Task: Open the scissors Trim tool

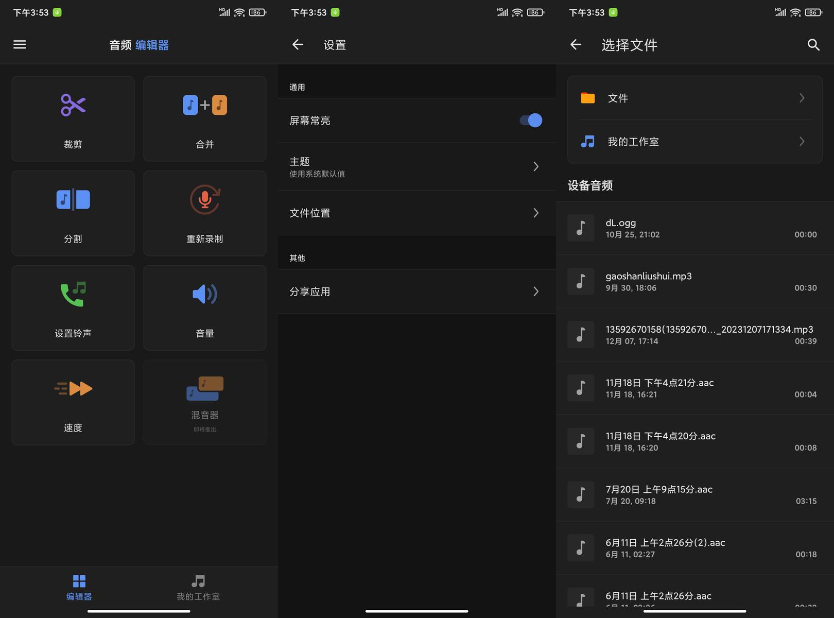Action: (x=73, y=106)
